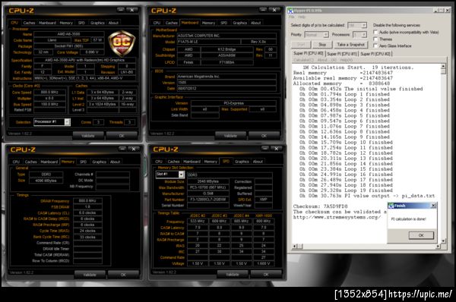Click OK in CPU-Z processor window
The height and width of the screenshot is (302, 456).
click(122, 136)
